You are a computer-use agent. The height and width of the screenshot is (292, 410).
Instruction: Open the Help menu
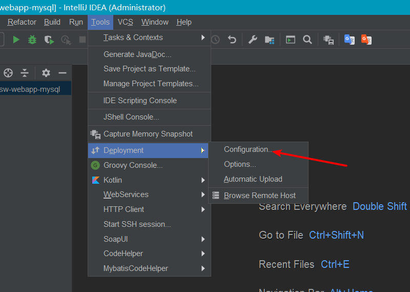coord(184,22)
